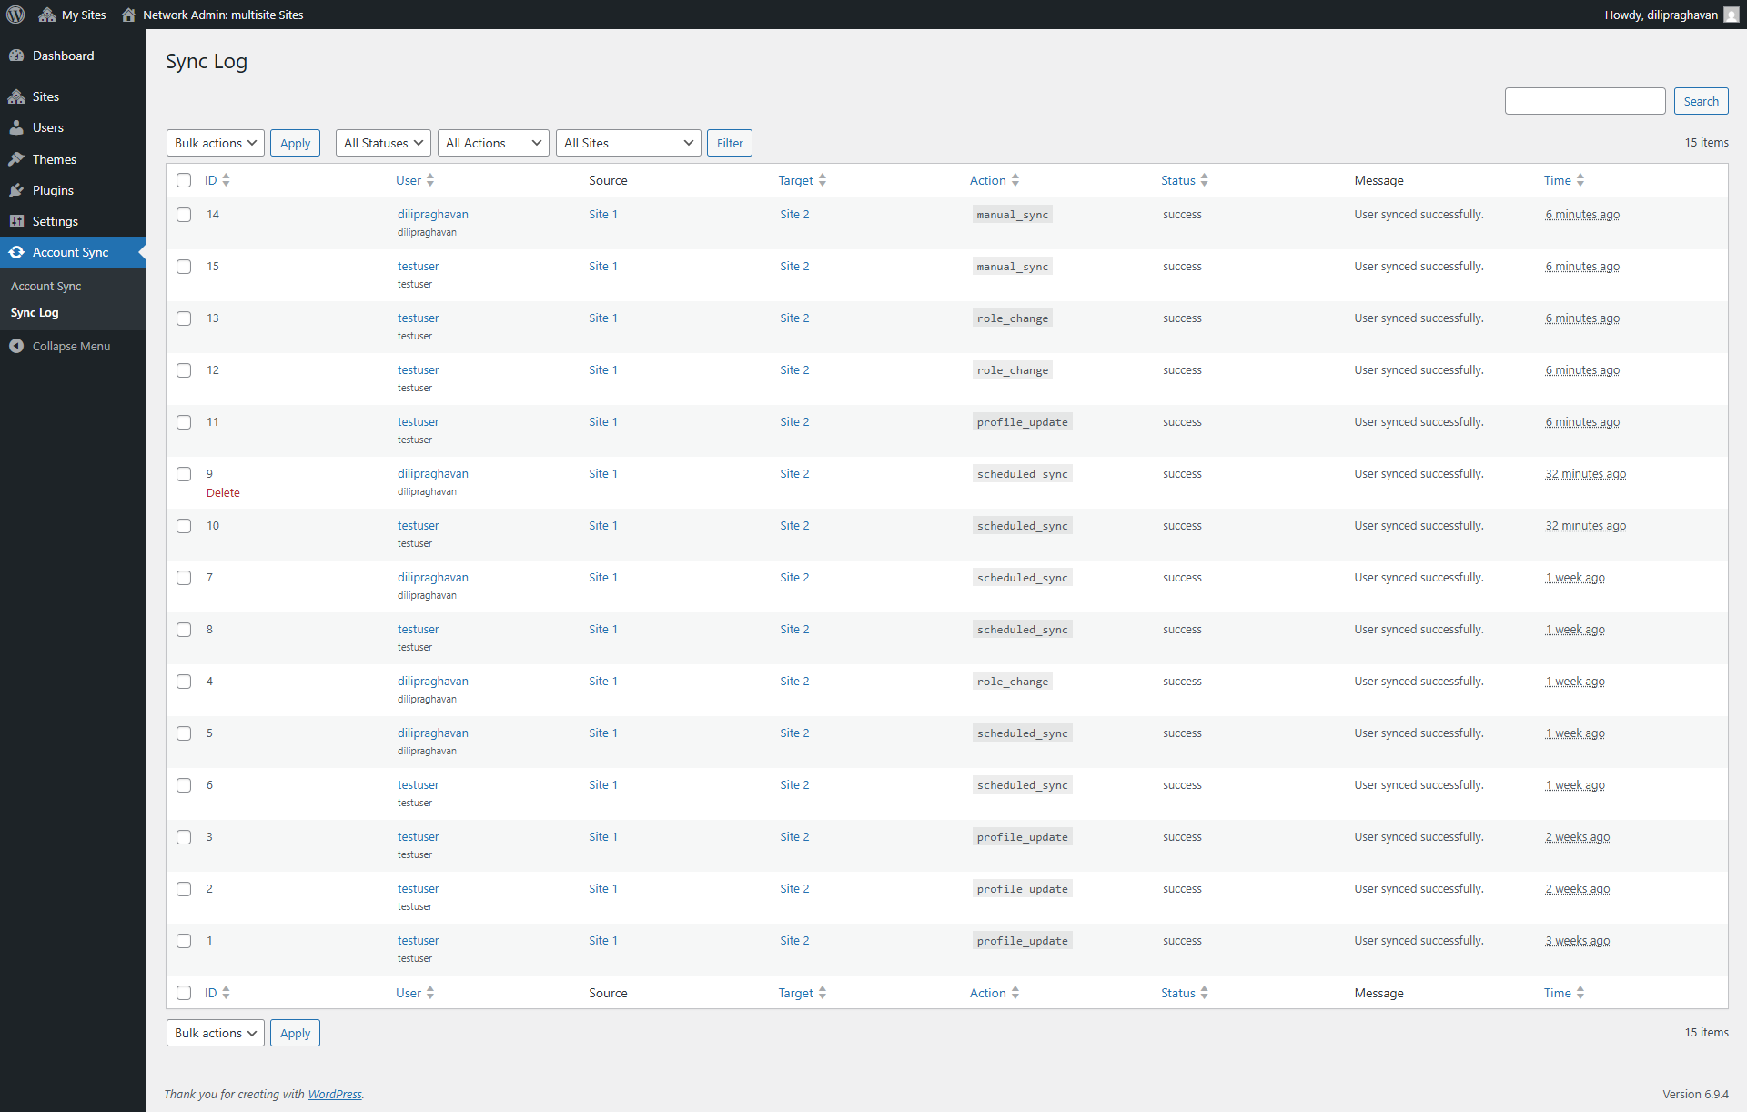Open the Users sidebar icon
This screenshot has height=1112, width=1747.
click(16, 127)
